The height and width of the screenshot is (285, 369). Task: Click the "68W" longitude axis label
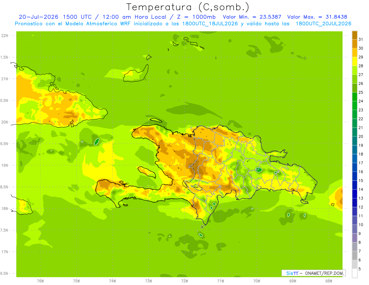[x=329, y=281]
